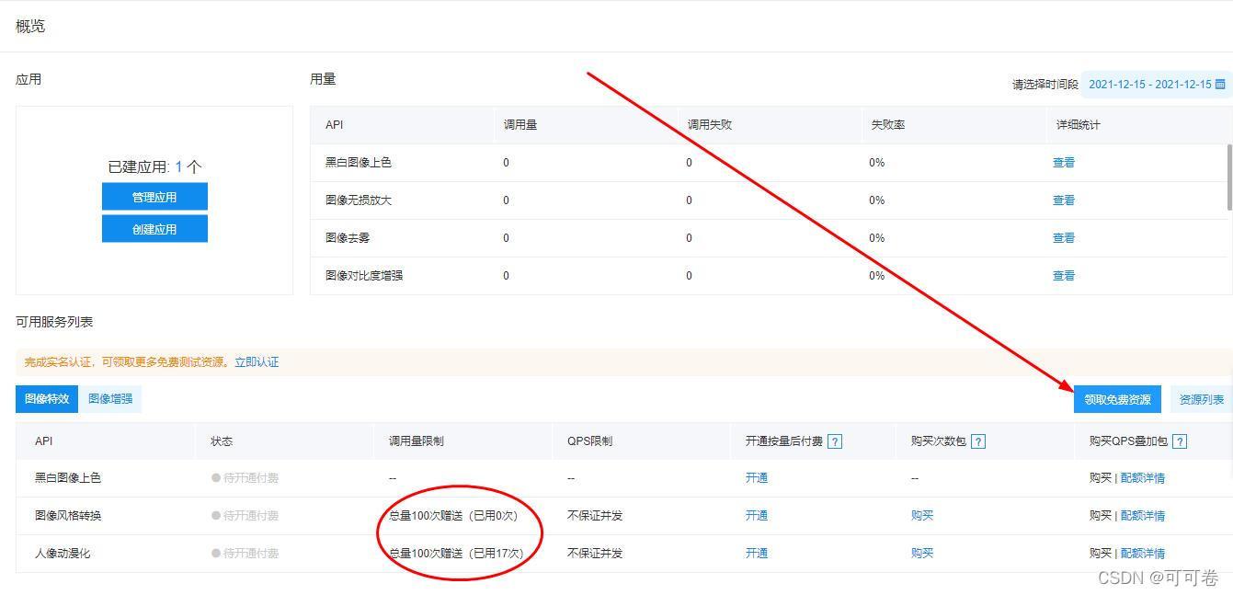Open the 资源列表 button
1233x595 pixels.
click(1201, 400)
